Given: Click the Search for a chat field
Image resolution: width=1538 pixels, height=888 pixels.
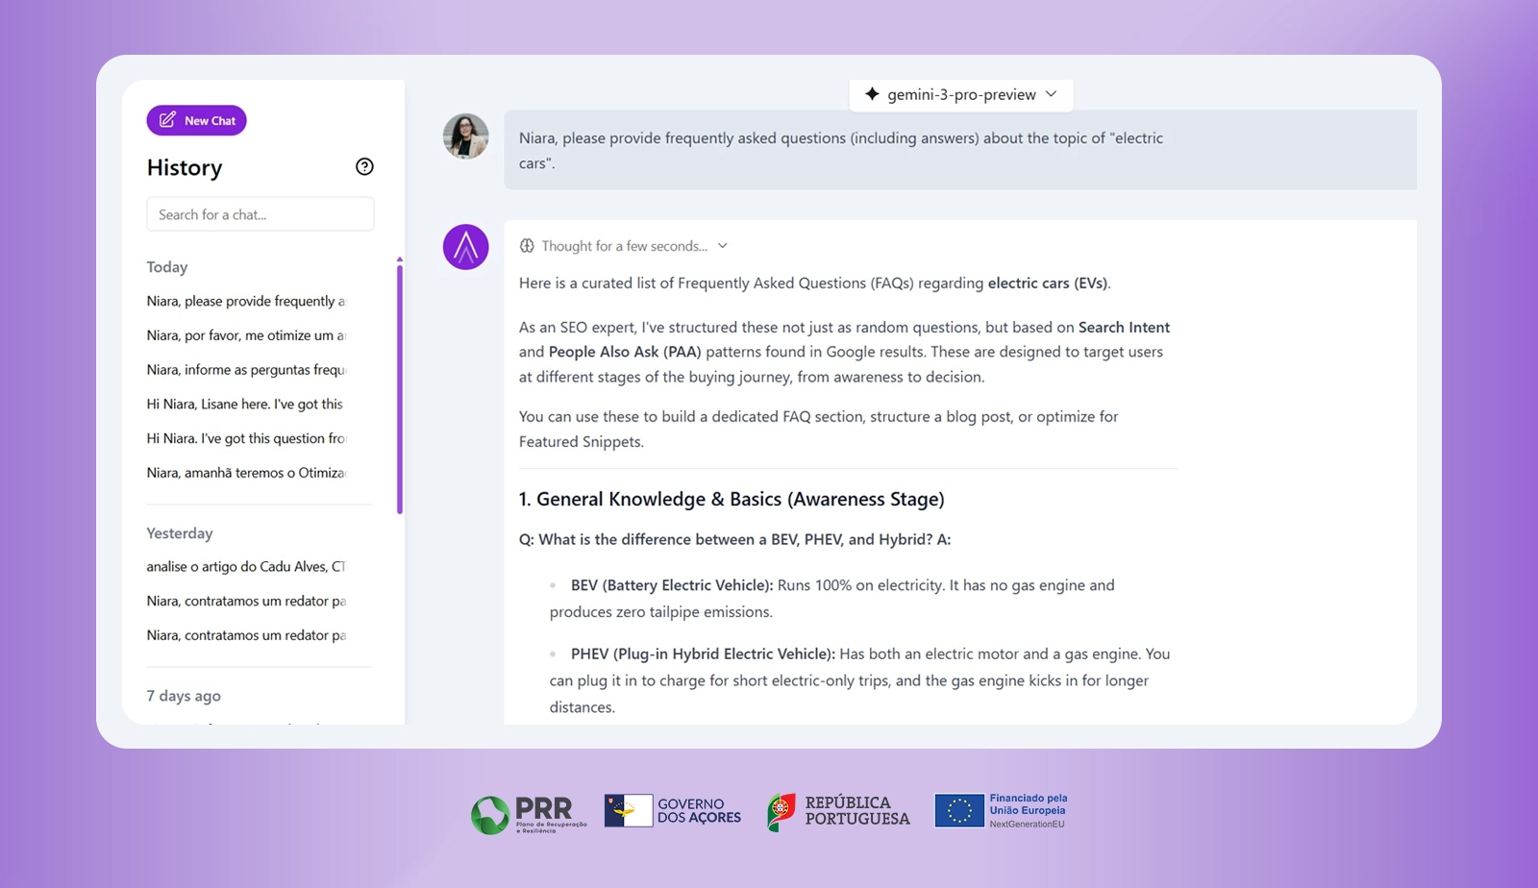Looking at the screenshot, I should [260, 214].
